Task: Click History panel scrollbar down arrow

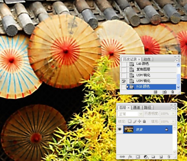Action: coord(178,87)
